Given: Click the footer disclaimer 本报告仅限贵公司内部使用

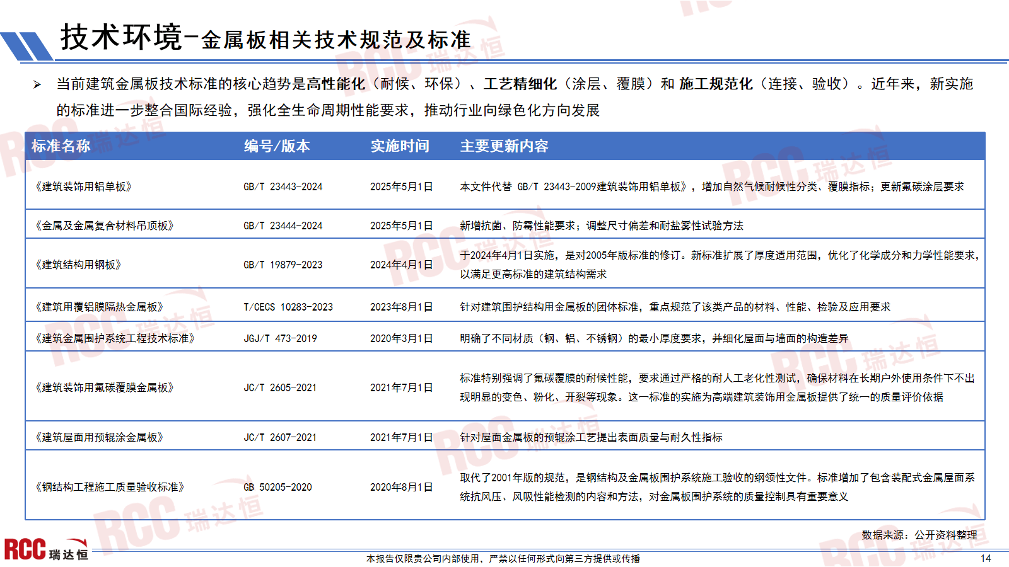Looking at the screenshot, I should tap(423, 558).
